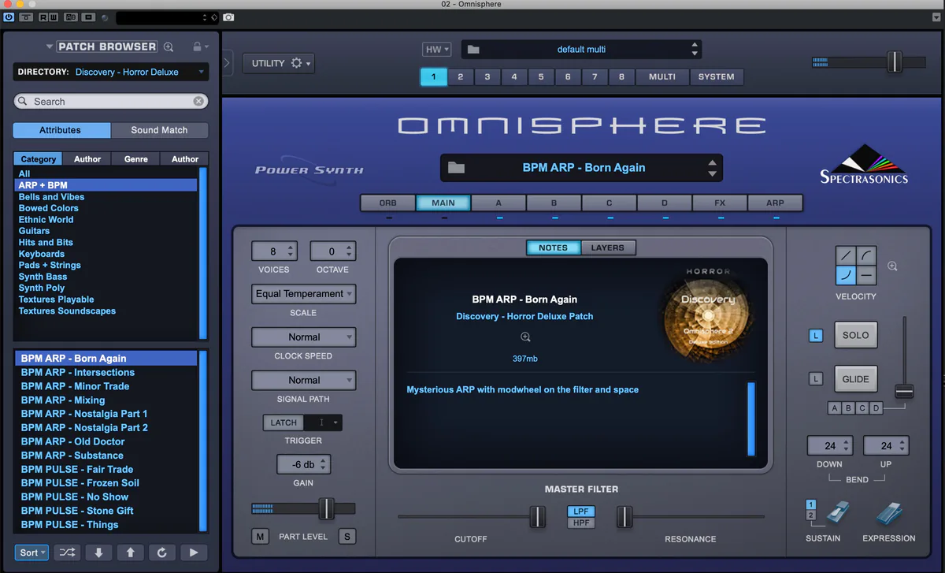Switch to the Sound Match tab
945x573 pixels.
coord(159,130)
